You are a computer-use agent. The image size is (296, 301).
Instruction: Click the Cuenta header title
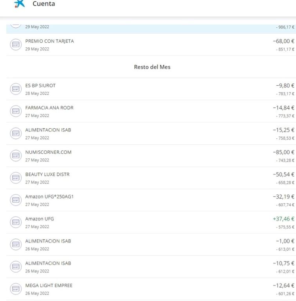(44, 4)
